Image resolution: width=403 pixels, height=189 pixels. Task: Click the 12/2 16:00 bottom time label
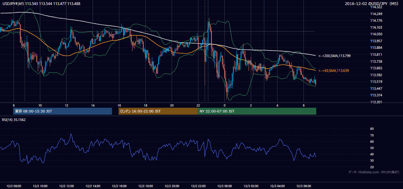119,186
